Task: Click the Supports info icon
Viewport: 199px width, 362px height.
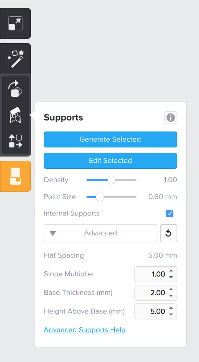Action: click(x=170, y=118)
